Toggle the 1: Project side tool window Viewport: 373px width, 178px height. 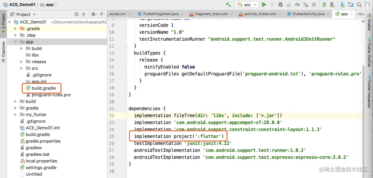3,23
